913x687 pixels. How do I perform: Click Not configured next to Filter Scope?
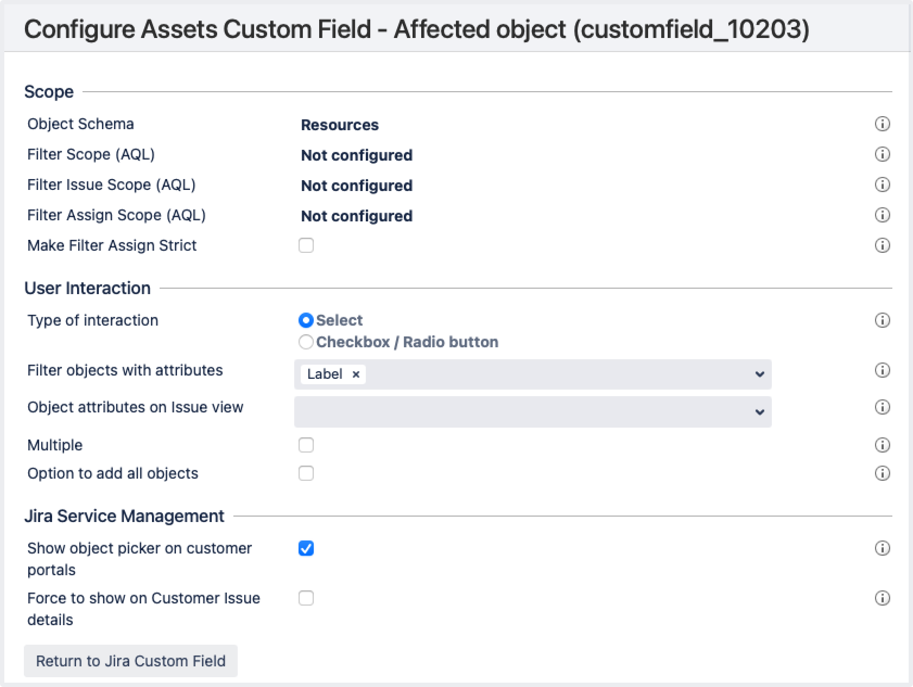356,155
